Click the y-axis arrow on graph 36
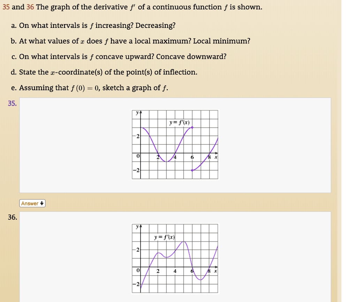357x302 pixels. pos(141,226)
